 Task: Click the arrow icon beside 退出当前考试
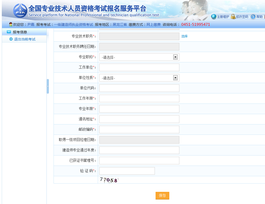(x=11, y=39)
